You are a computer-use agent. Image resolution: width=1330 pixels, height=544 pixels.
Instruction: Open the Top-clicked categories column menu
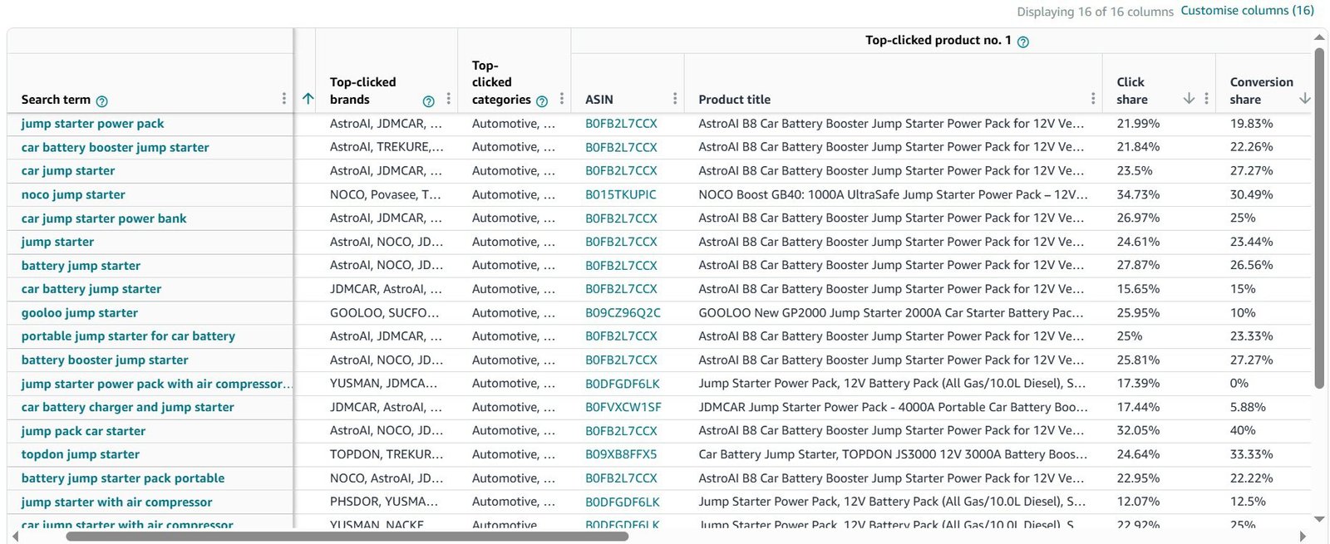562,99
